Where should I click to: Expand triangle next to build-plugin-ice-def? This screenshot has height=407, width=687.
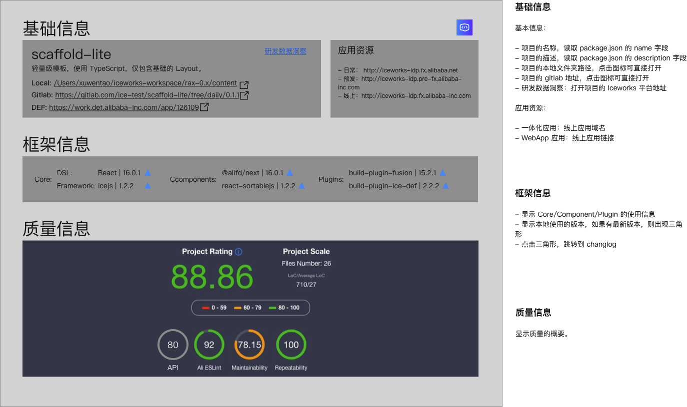[444, 185]
